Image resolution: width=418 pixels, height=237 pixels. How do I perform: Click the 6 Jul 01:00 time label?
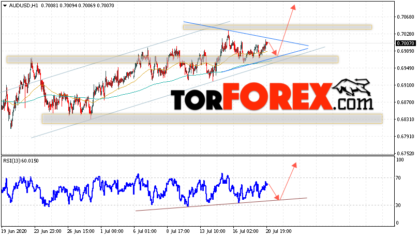click(x=145, y=231)
